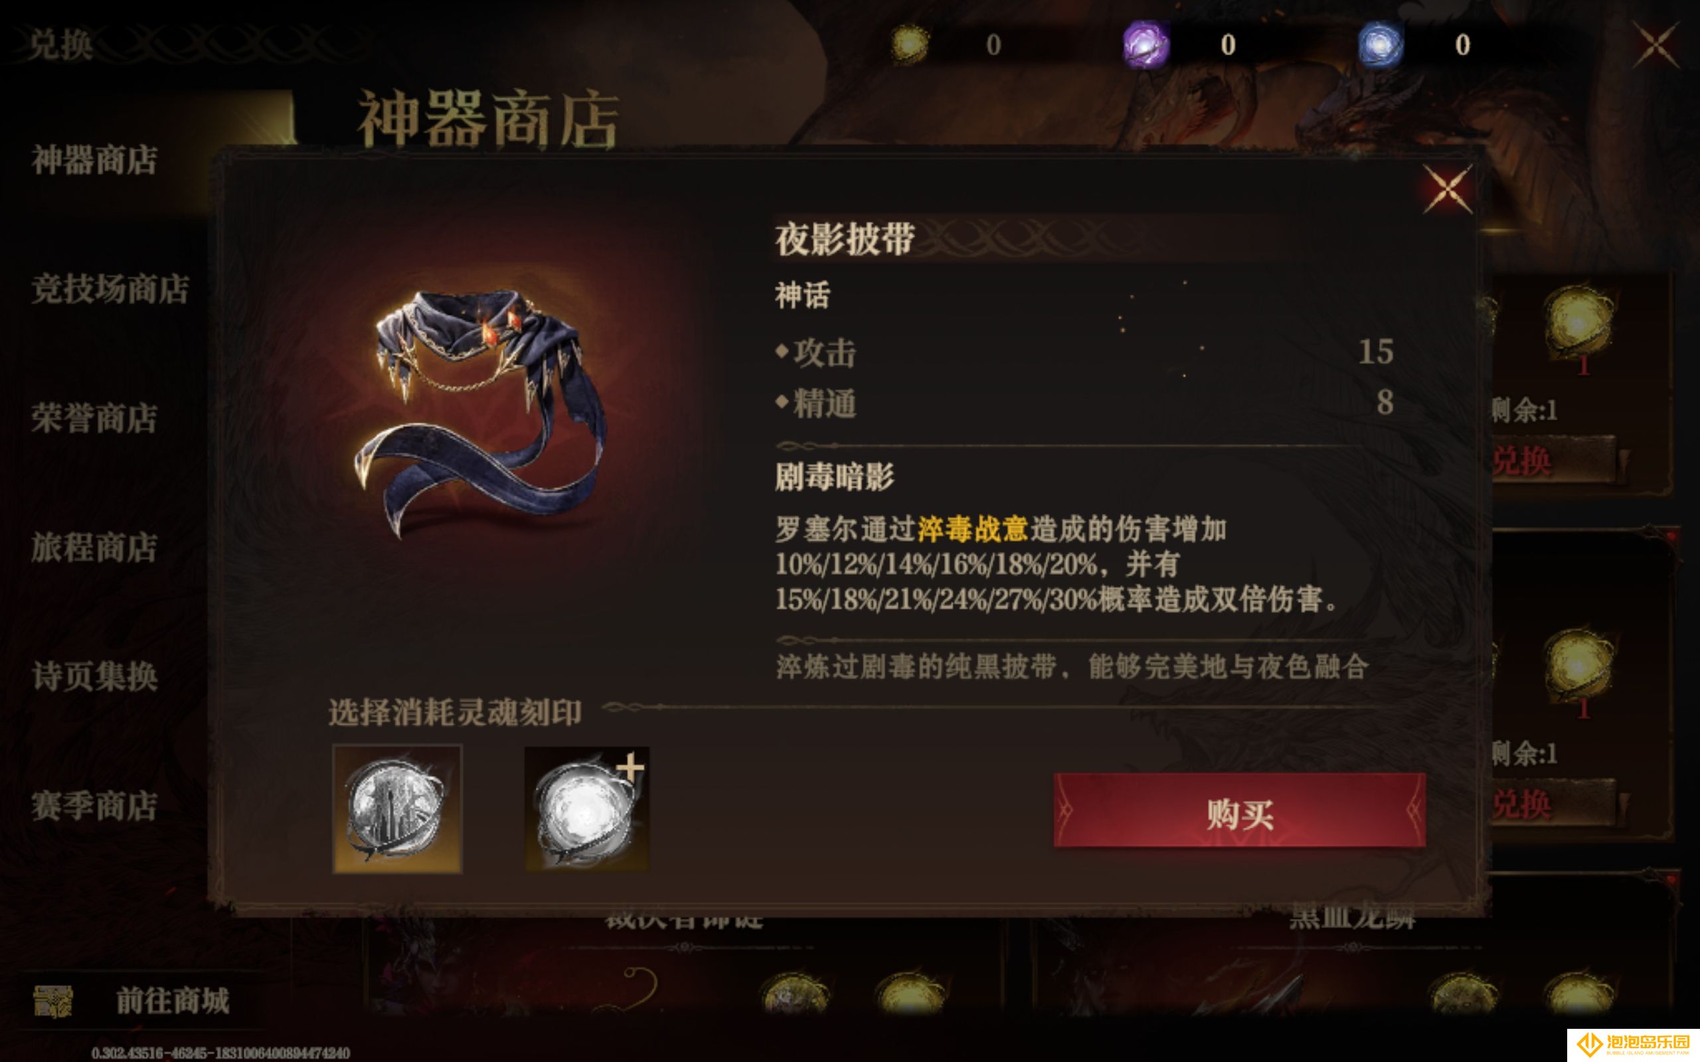Screen dimensions: 1700x1062
Task: Click the purple orb currency icon
Action: point(1145,44)
